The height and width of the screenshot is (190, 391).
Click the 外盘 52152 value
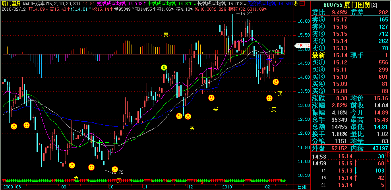click(x=340, y=148)
